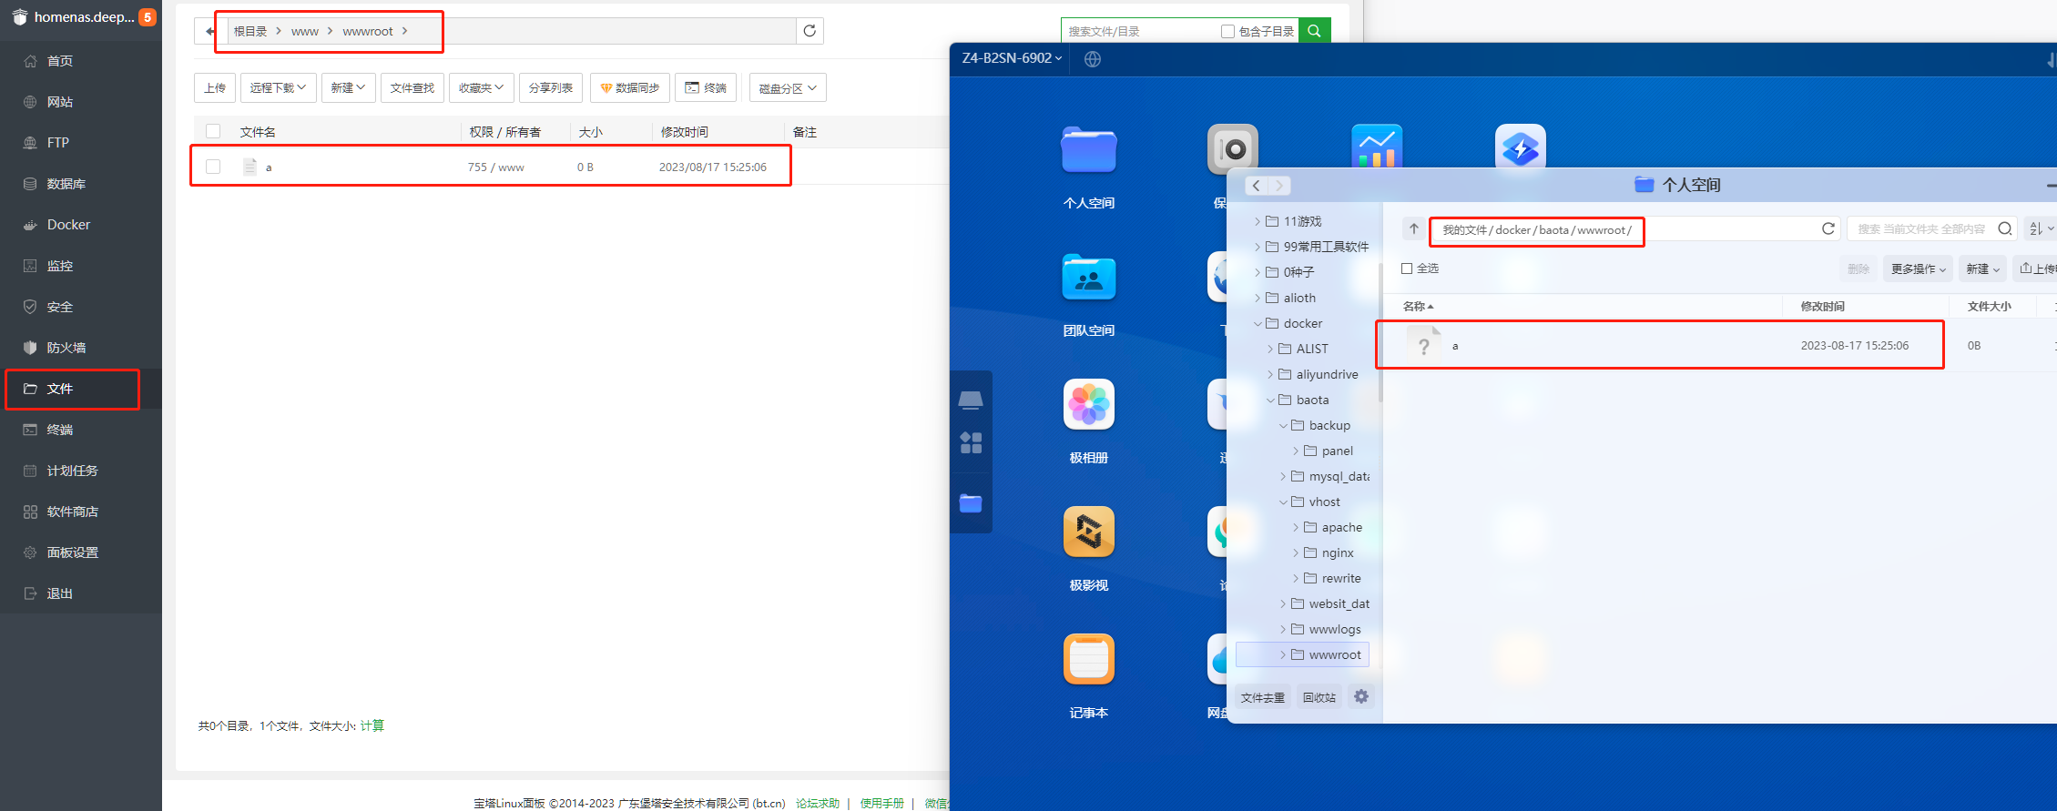
Task: Click www in the Baota breadcrumb
Action: pyautogui.click(x=305, y=31)
